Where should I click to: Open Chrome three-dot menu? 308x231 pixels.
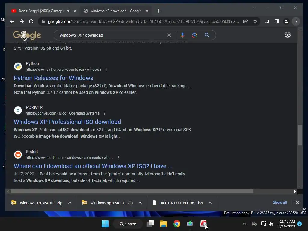pyautogui.click(x=296, y=21)
